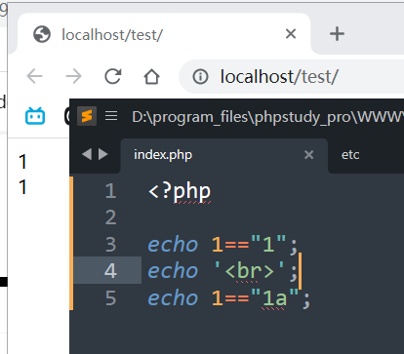
Task: Click line number 1 in the gutter
Action: (x=110, y=191)
